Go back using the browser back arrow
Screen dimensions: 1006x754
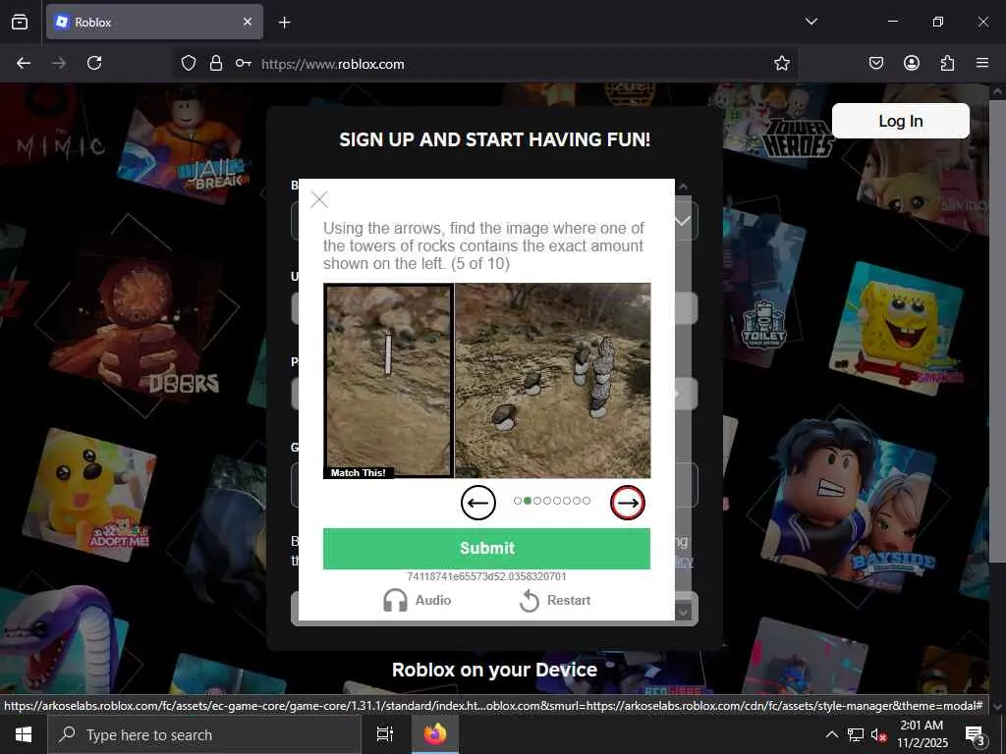(x=24, y=63)
